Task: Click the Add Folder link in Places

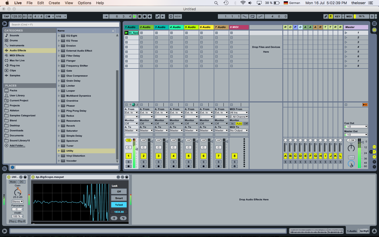Action: tap(17, 146)
